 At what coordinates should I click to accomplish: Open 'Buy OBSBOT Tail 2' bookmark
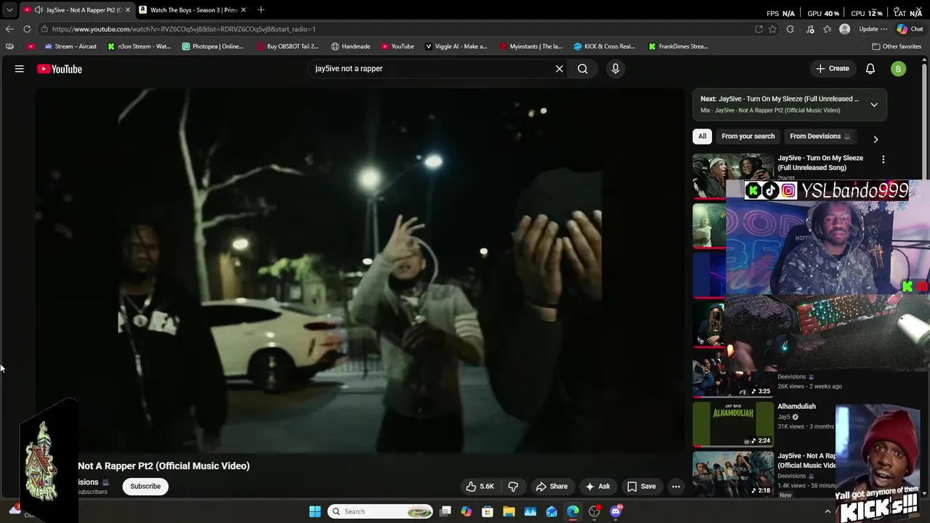pyautogui.click(x=288, y=46)
